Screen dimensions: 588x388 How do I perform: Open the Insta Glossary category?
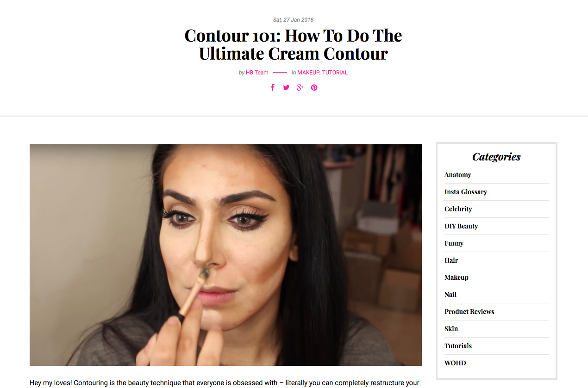(x=466, y=192)
